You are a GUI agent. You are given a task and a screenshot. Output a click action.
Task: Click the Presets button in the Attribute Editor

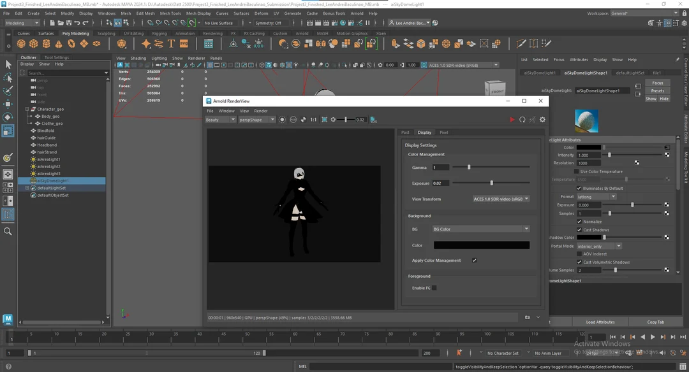click(x=658, y=91)
